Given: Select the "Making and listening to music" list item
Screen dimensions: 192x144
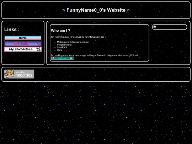Looking at the screenshot, I should click(x=73, y=42).
